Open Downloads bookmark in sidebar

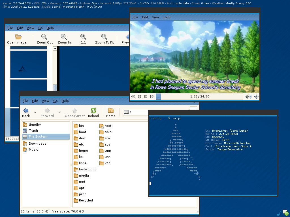click(46, 144)
